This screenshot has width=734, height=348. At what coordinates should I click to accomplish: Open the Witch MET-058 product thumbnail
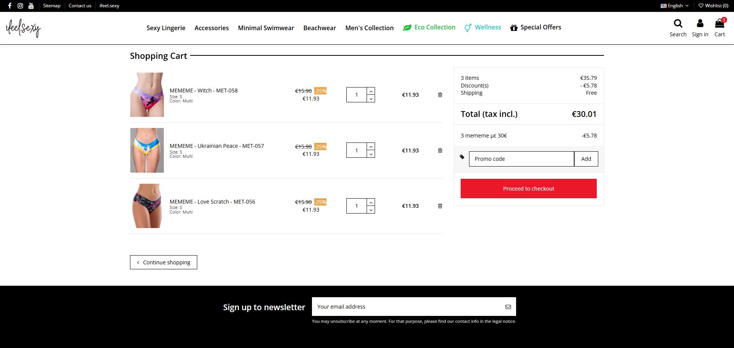coord(147,95)
